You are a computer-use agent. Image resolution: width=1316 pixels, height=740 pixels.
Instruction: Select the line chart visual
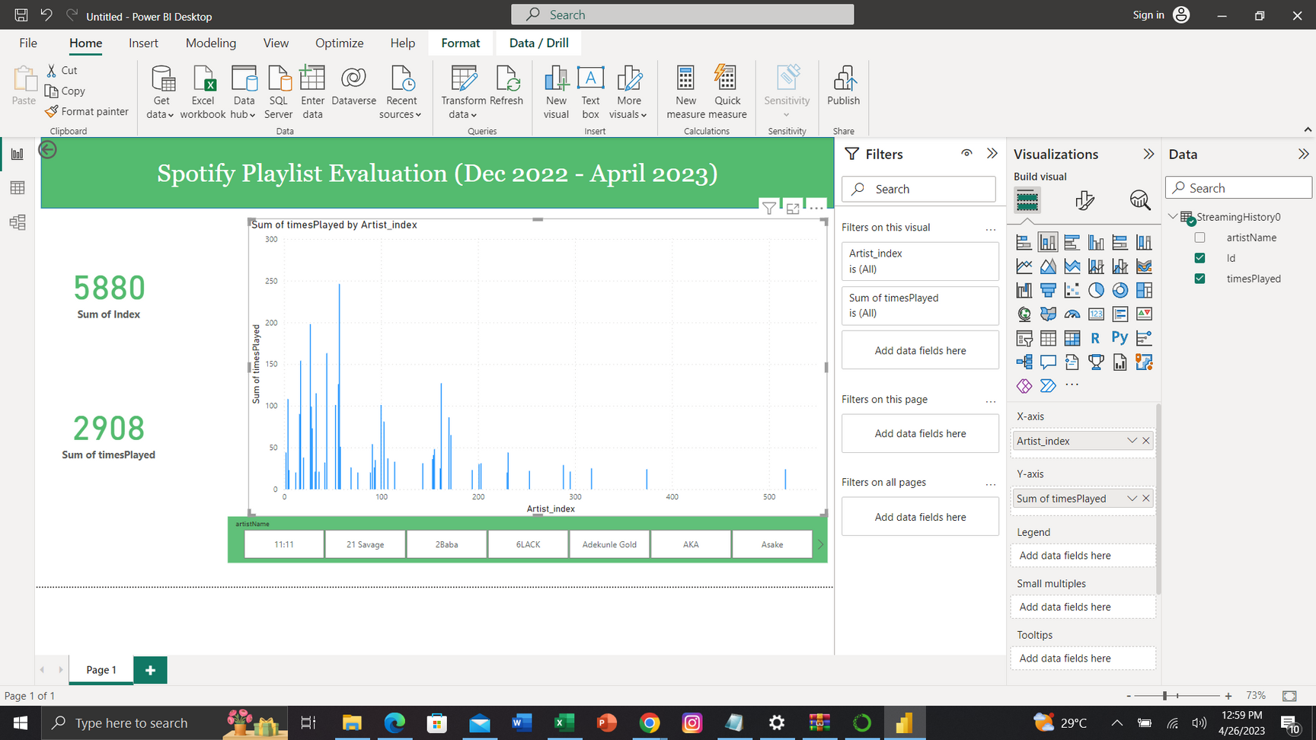click(1024, 266)
